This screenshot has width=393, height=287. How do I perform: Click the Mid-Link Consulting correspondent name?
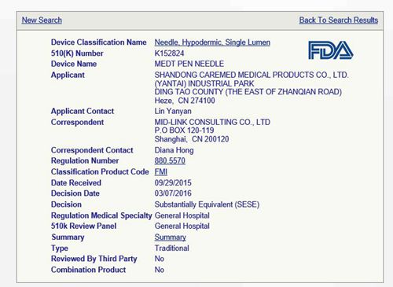(212, 122)
